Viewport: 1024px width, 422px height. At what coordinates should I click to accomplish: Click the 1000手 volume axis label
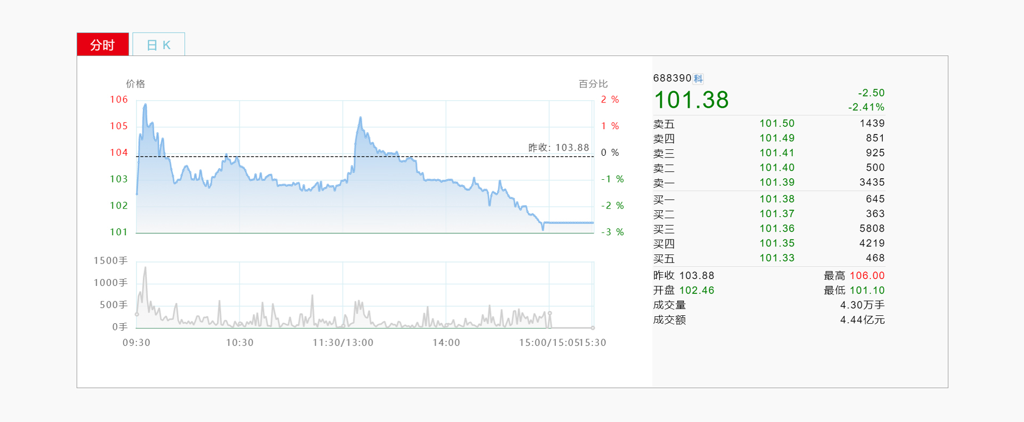click(x=111, y=283)
